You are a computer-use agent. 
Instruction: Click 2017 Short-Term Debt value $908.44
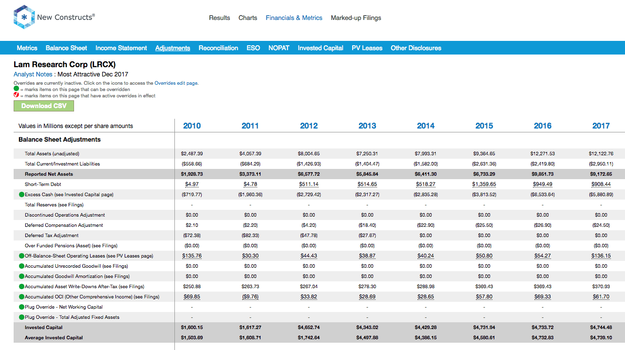click(601, 184)
